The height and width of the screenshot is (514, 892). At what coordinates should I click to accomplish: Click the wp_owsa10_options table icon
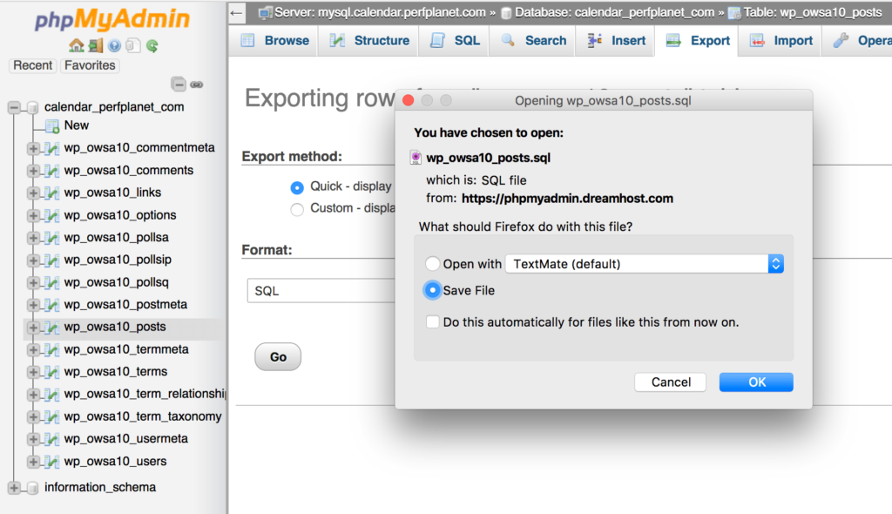pyautogui.click(x=51, y=215)
